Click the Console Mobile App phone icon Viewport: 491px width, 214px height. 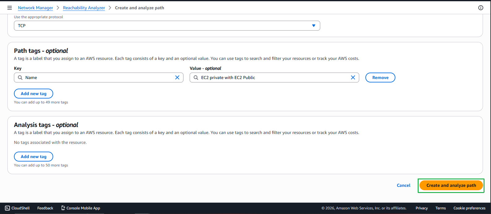tap(63, 208)
